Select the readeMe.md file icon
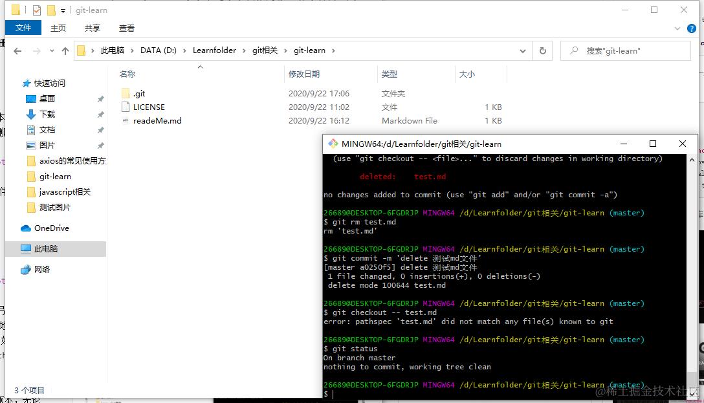Image resolution: width=704 pixels, height=403 pixels. tap(126, 120)
